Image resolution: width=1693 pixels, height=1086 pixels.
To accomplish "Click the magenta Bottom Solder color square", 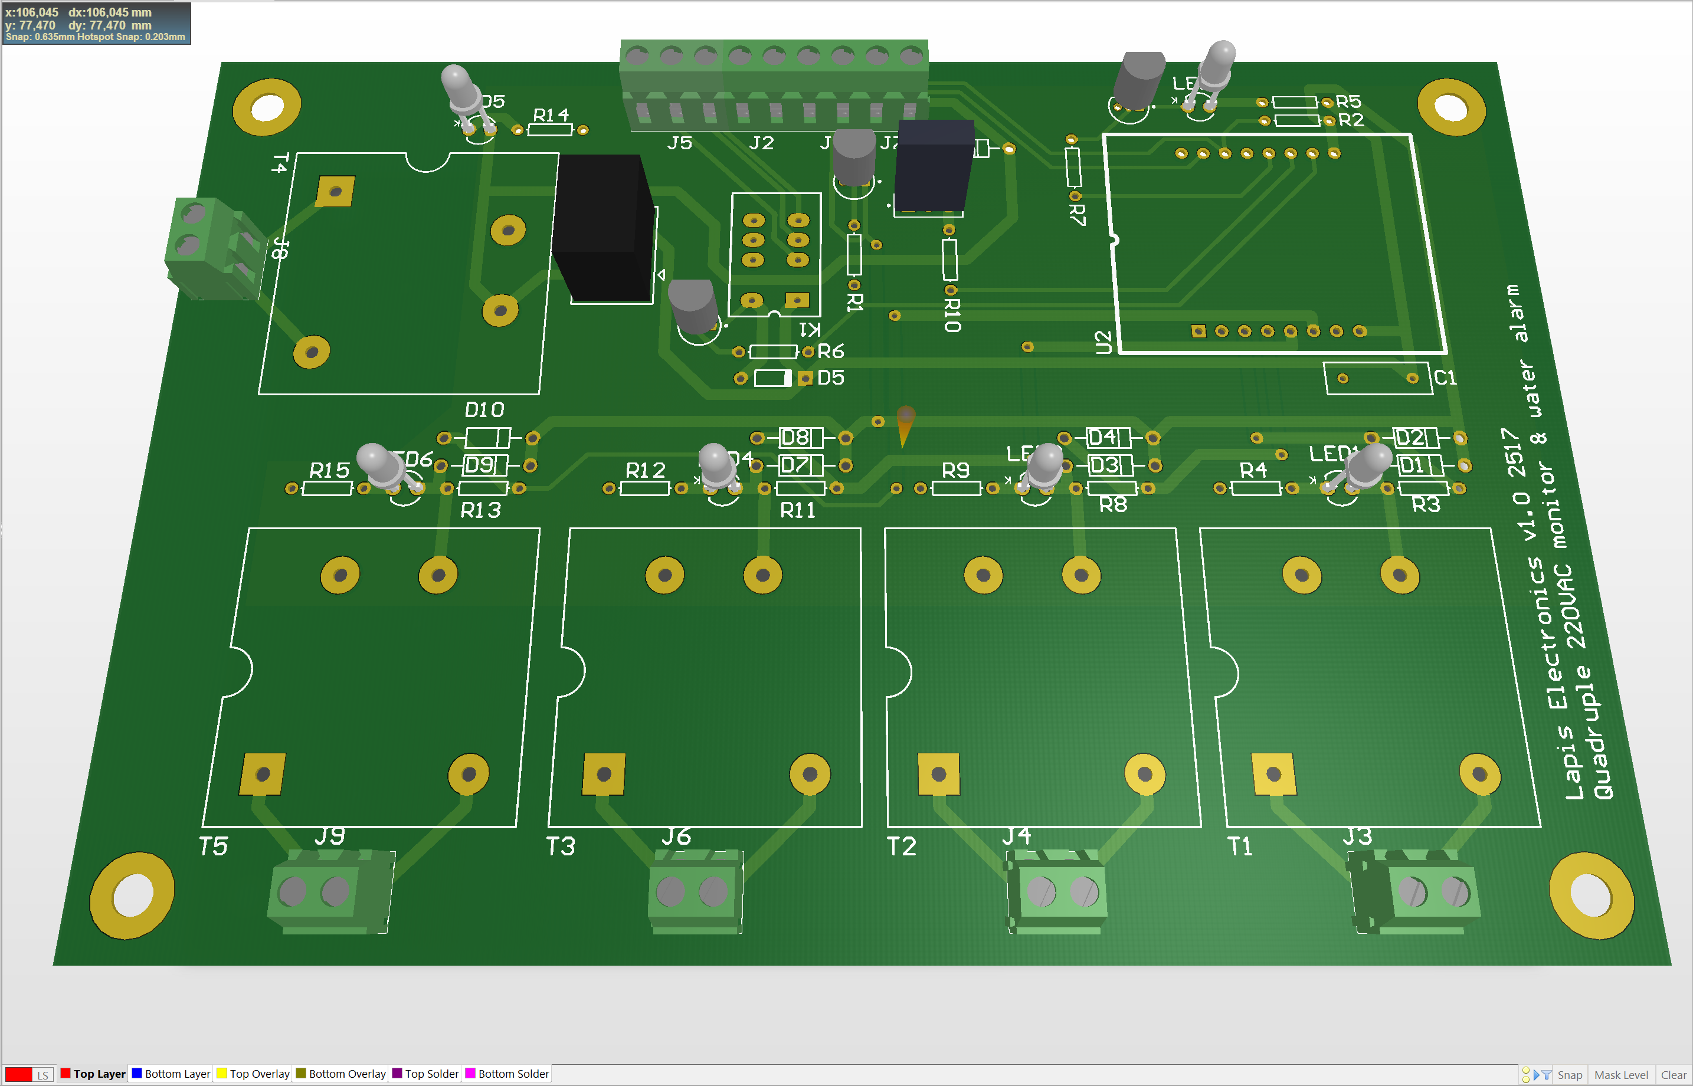I will (x=470, y=1073).
